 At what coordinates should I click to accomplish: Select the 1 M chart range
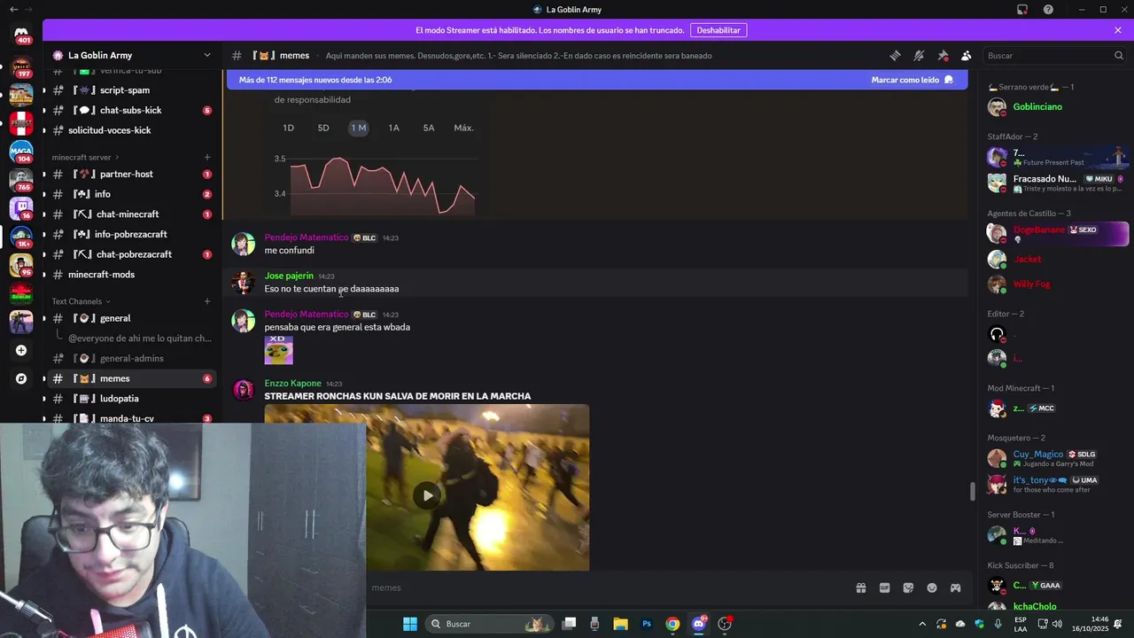tap(358, 128)
